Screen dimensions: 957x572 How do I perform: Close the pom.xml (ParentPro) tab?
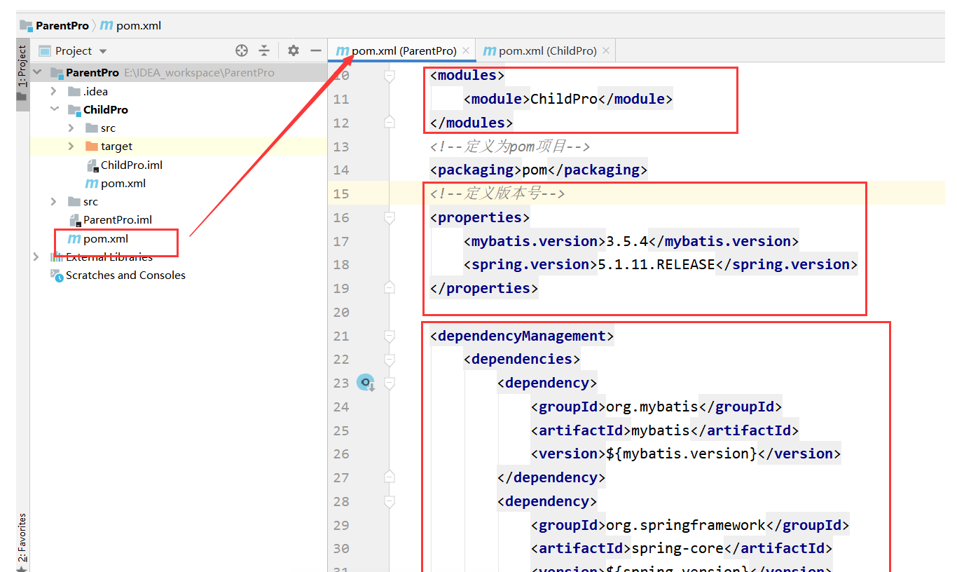(466, 50)
